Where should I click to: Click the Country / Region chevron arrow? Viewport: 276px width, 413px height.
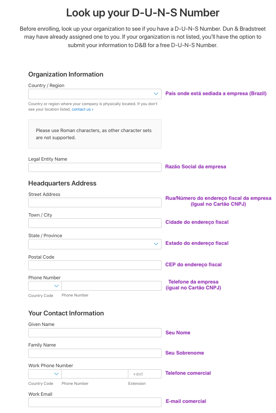(156, 94)
